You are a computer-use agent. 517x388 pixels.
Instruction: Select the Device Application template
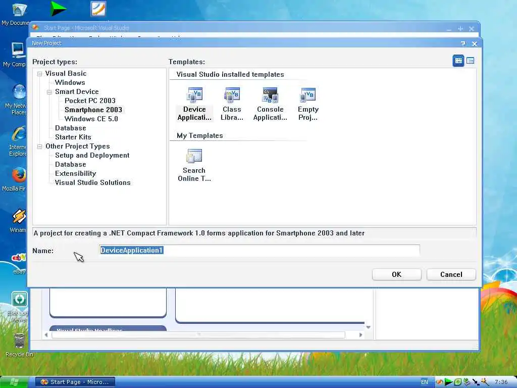click(x=194, y=104)
